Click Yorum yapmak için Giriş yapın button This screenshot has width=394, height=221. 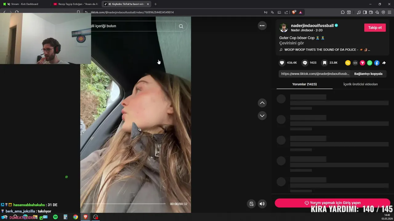tap(332, 203)
